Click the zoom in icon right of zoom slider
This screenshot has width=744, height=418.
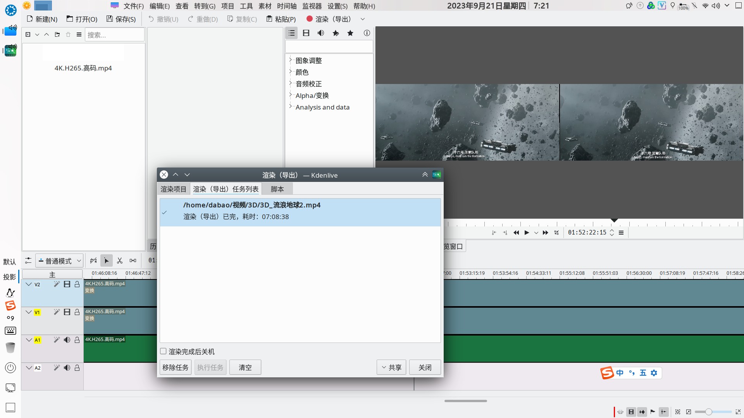738,412
